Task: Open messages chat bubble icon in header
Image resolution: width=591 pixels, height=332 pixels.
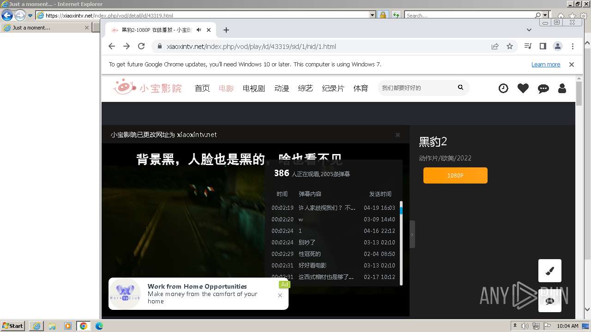Action: click(543, 89)
